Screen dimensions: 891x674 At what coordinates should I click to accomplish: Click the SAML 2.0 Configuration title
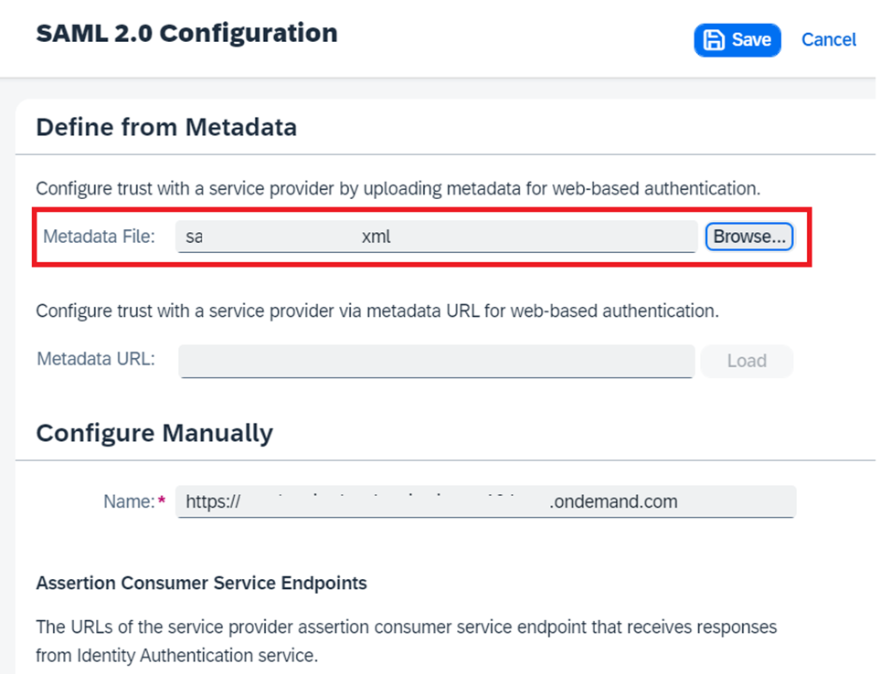187,33
